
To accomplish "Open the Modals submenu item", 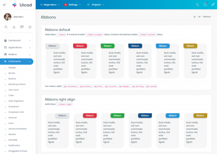I will [12, 134].
